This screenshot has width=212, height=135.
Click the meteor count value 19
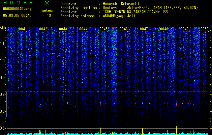coord(49,16)
